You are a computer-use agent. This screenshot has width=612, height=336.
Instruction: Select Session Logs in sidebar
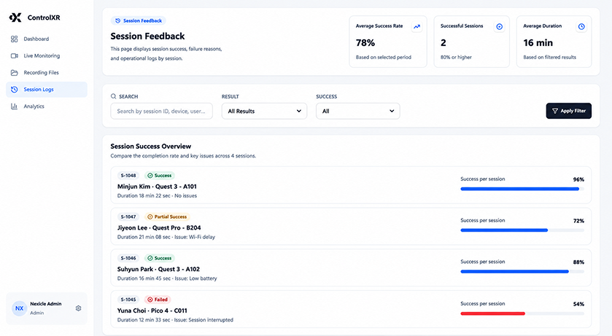(x=47, y=89)
